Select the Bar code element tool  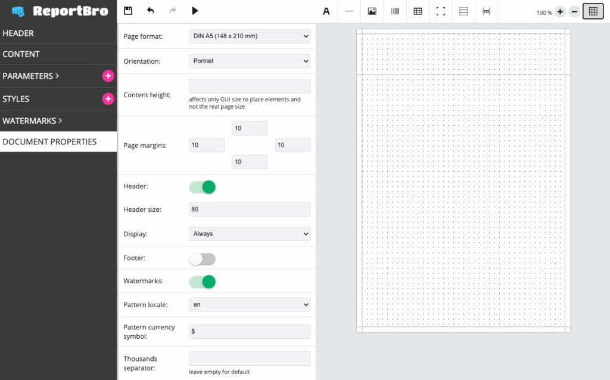tap(394, 11)
